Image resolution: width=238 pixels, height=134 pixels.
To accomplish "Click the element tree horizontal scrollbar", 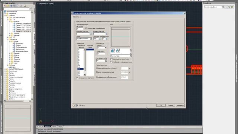I will 17,100.
